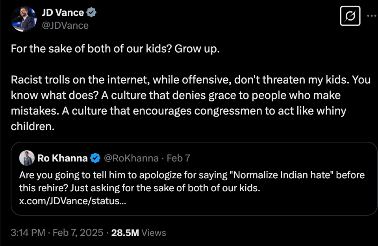This screenshot has width=378, height=246.
Task: Click the quoted post's Feb 7 date
Action: [x=178, y=158]
